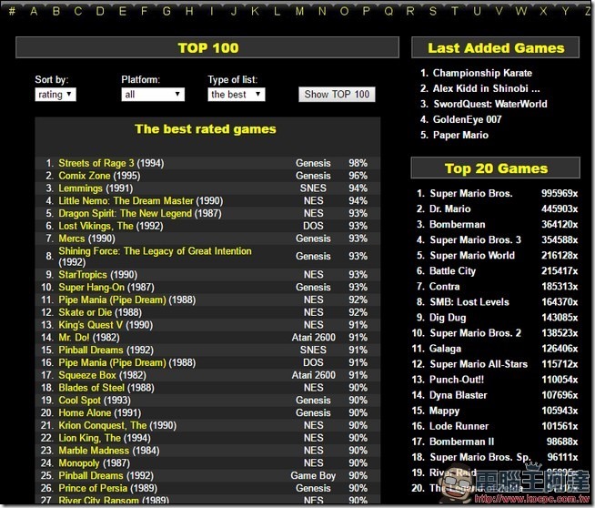Viewport: 595px width, 508px height.
Task: Open Super Hang-On game link
Action: point(92,287)
